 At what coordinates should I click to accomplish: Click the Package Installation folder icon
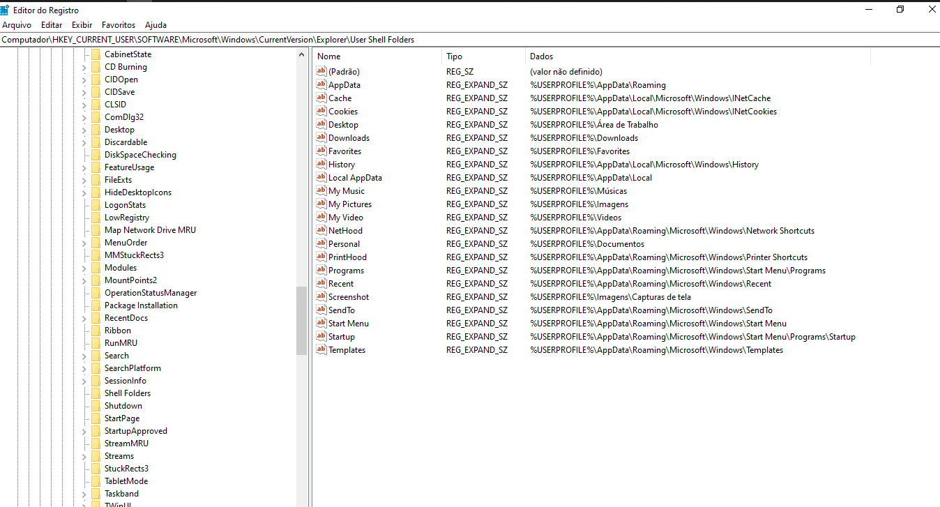point(96,305)
